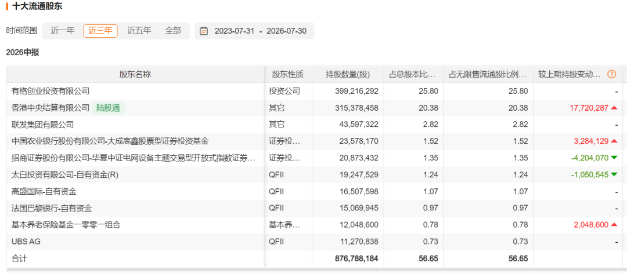Click the 占总股本比 column header
This screenshot has width=627, height=277.
pos(413,74)
